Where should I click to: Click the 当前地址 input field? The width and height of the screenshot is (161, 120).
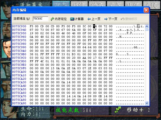[41, 19]
